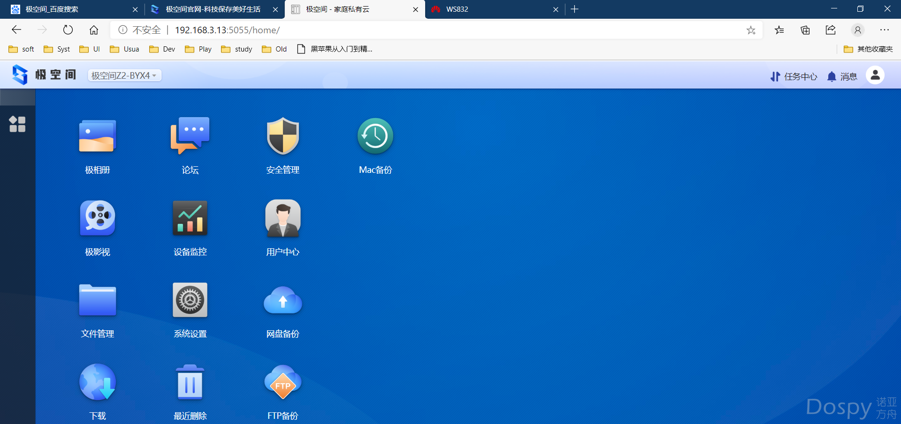Close the 极空间_百度搜索 tab

(x=135, y=9)
